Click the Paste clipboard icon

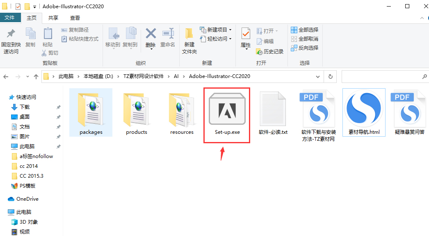[48, 34]
